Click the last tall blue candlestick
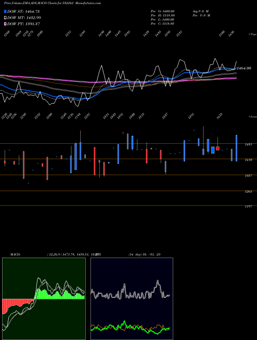 coord(236,148)
